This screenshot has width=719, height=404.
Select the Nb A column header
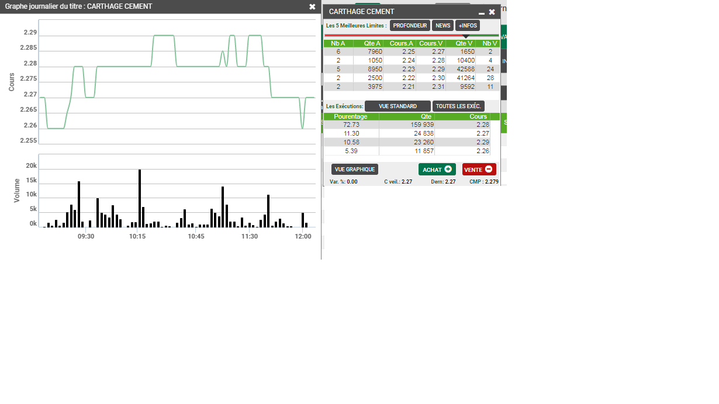tap(338, 43)
